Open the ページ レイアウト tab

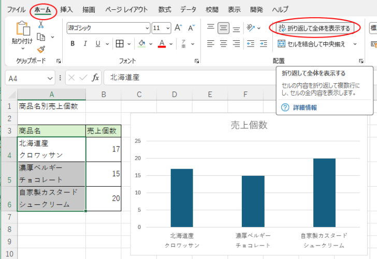[126, 10]
